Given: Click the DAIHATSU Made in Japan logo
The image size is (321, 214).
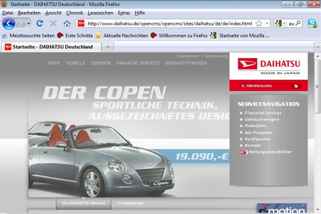Looking at the screenshot, I should click(x=268, y=66).
